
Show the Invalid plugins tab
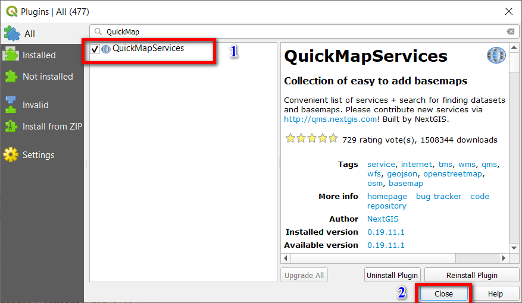(42, 105)
